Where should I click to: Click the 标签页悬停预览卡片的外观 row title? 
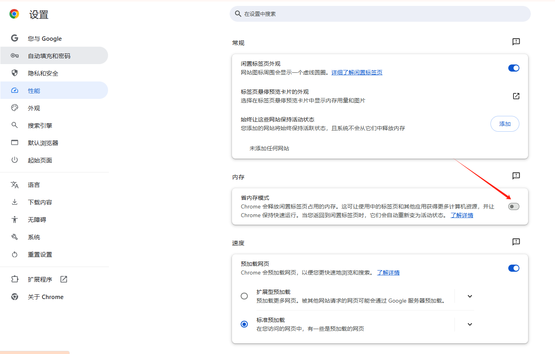pos(275,92)
